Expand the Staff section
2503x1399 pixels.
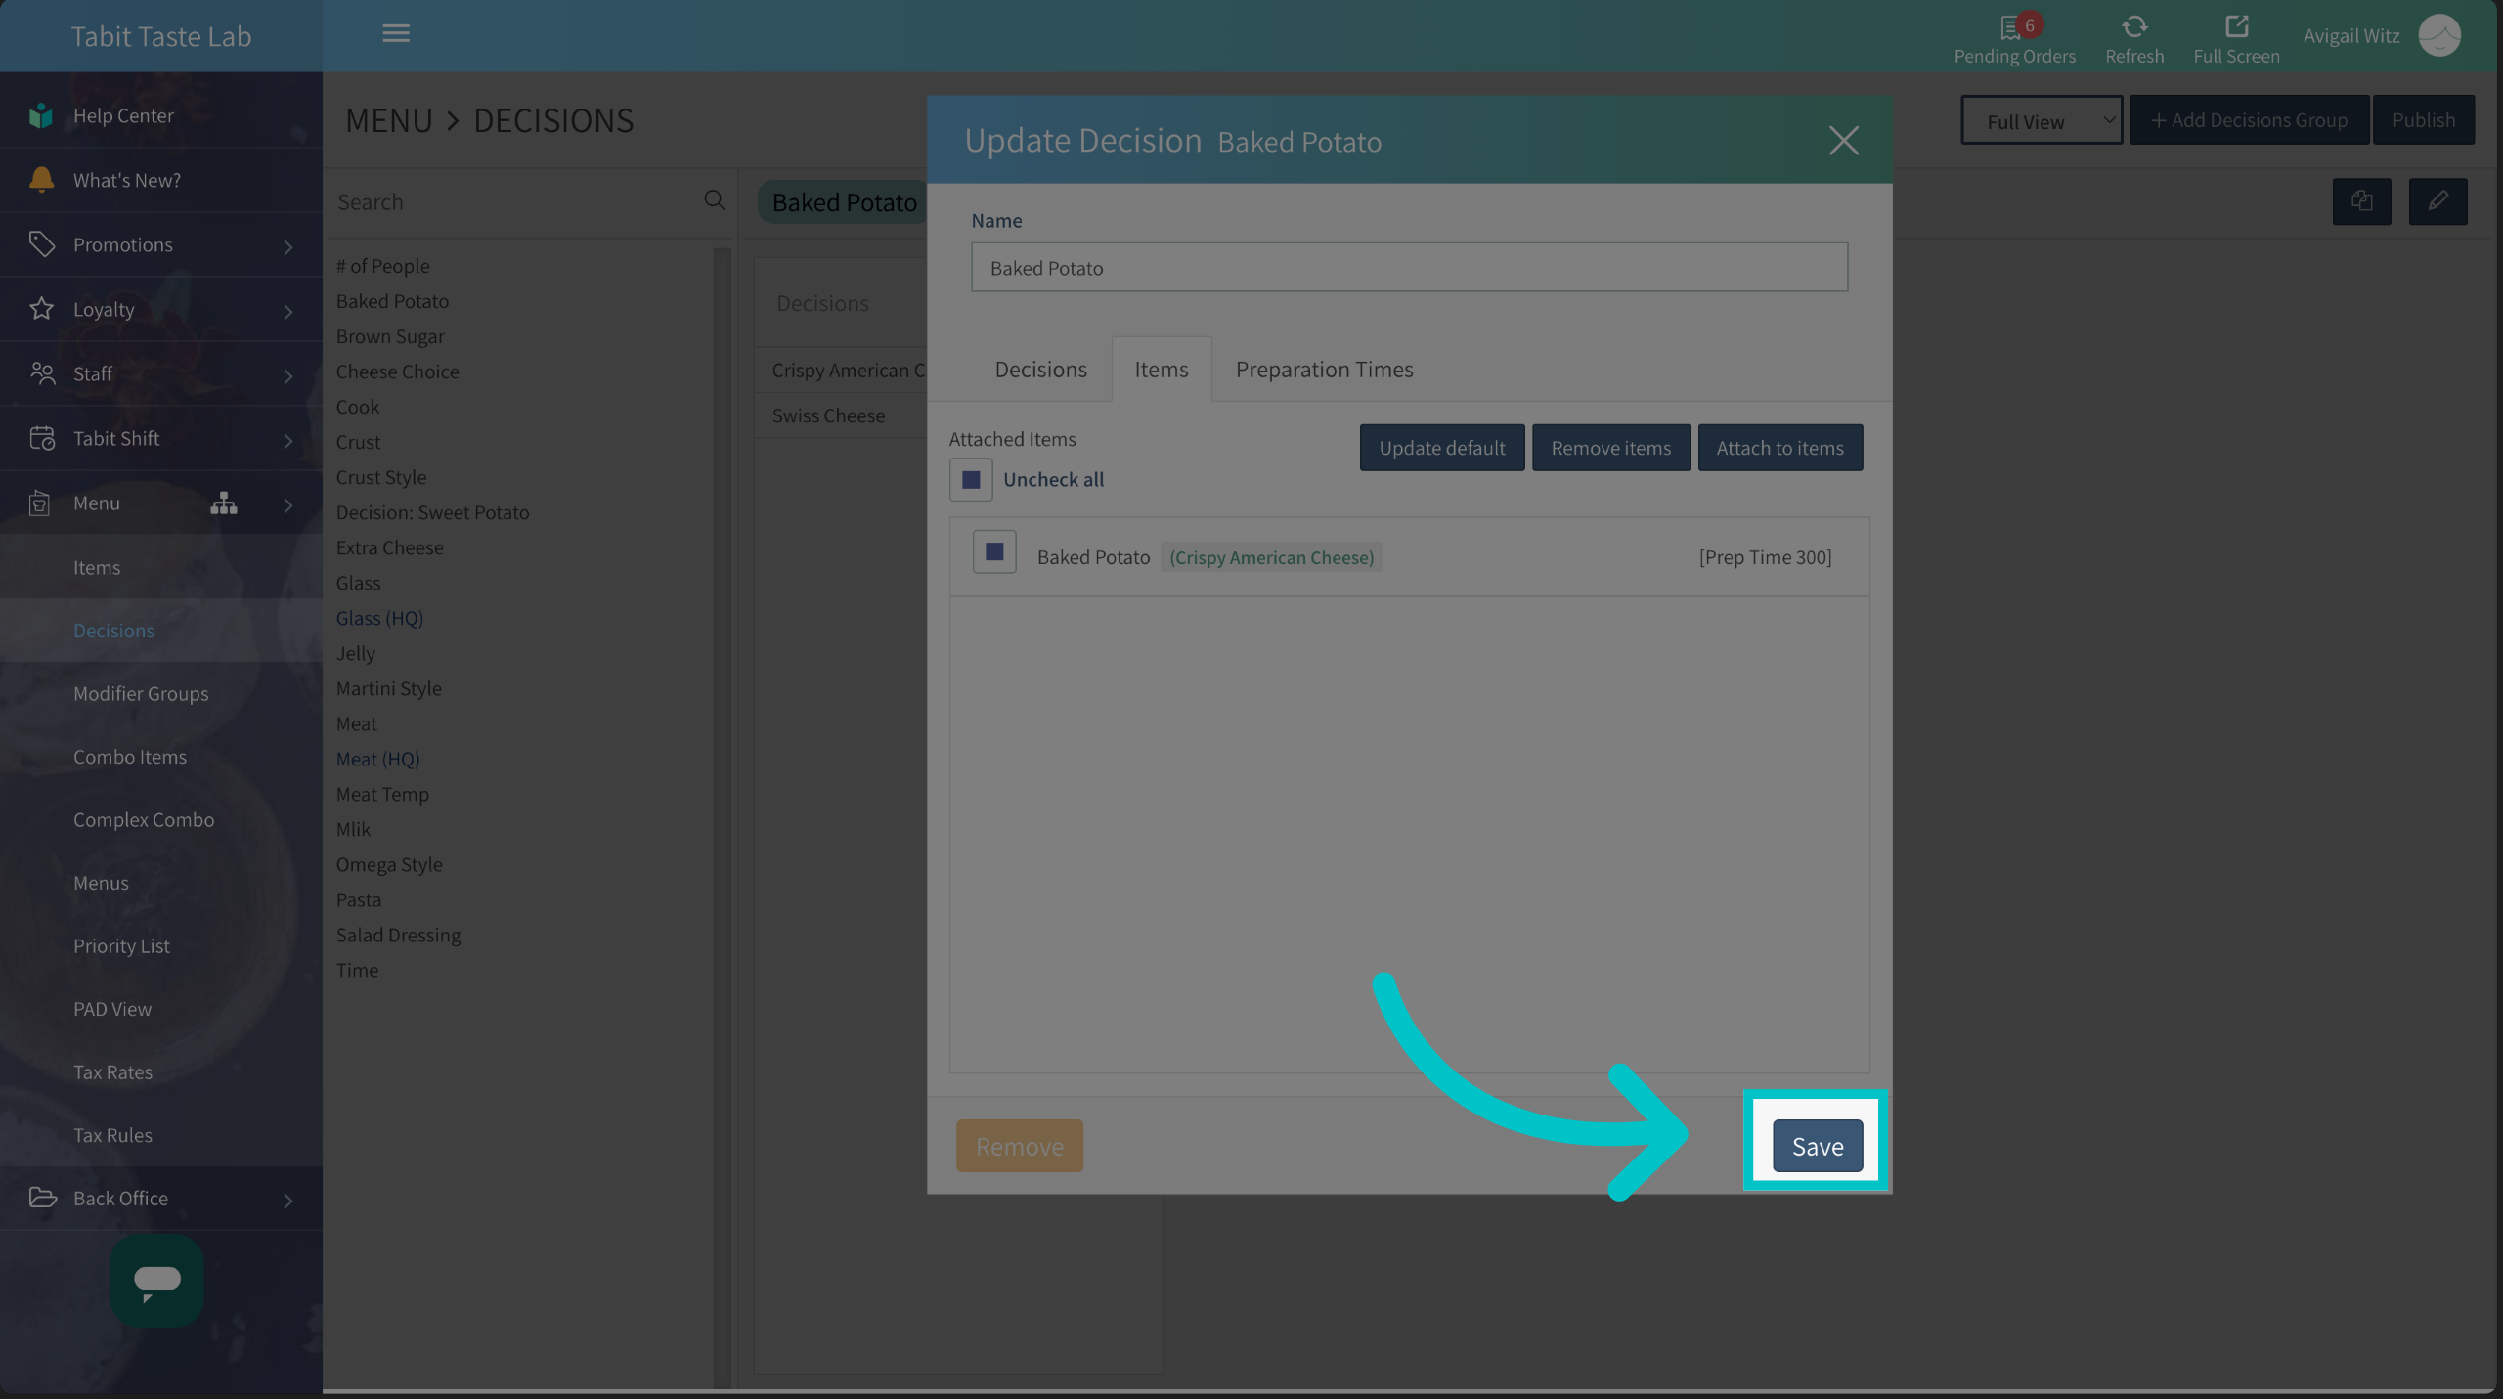click(161, 373)
